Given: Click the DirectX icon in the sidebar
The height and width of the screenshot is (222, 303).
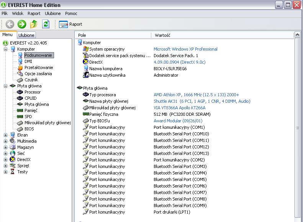Looking at the screenshot, I should tap(13, 160).
